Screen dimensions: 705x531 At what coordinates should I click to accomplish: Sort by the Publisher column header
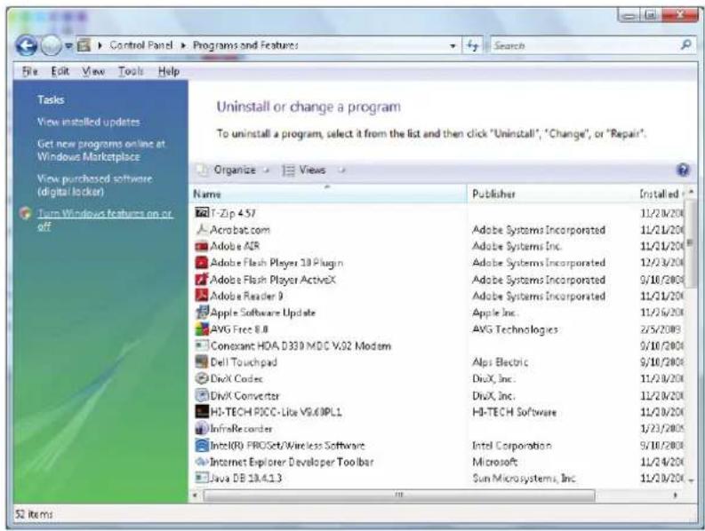point(552,194)
